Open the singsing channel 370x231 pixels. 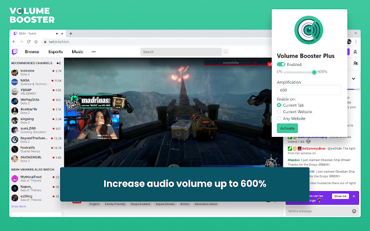click(36, 121)
